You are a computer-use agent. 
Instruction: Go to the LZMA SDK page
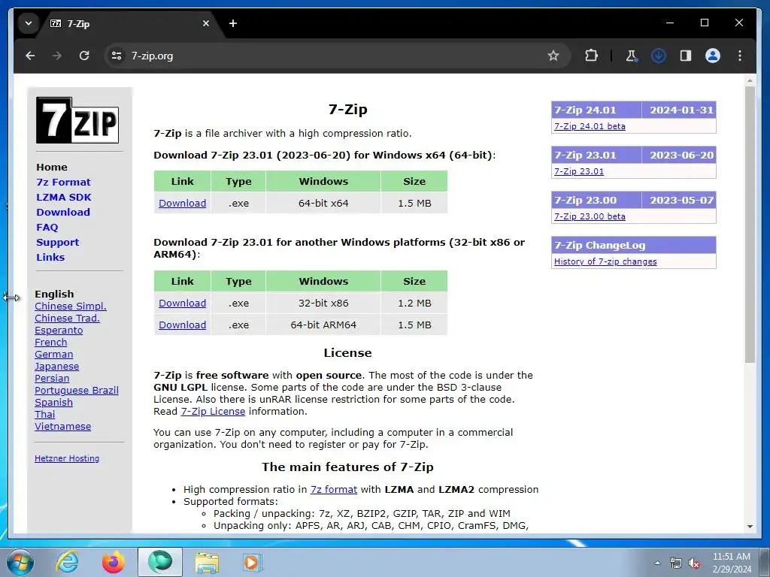64,198
